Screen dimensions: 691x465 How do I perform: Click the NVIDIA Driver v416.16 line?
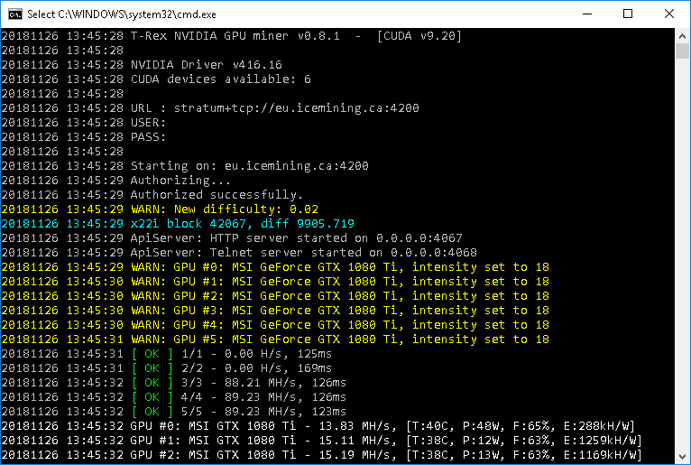click(x=142, y=65)
